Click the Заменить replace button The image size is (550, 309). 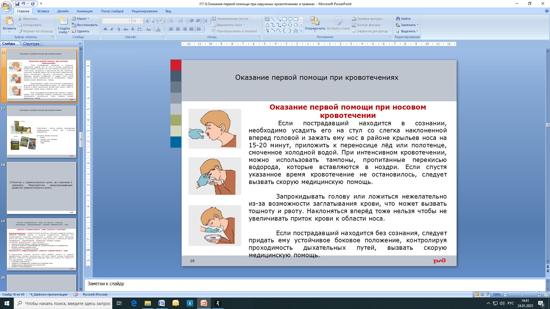407,25
